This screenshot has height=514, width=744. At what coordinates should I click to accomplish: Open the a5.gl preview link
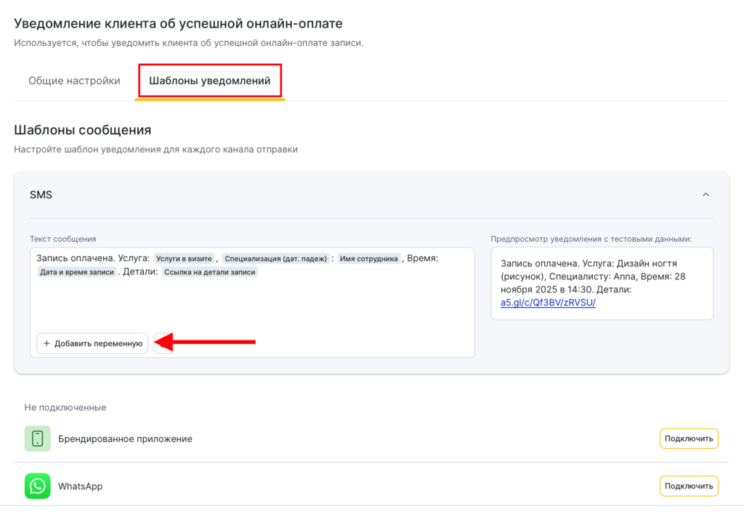(x=548, y=303)
